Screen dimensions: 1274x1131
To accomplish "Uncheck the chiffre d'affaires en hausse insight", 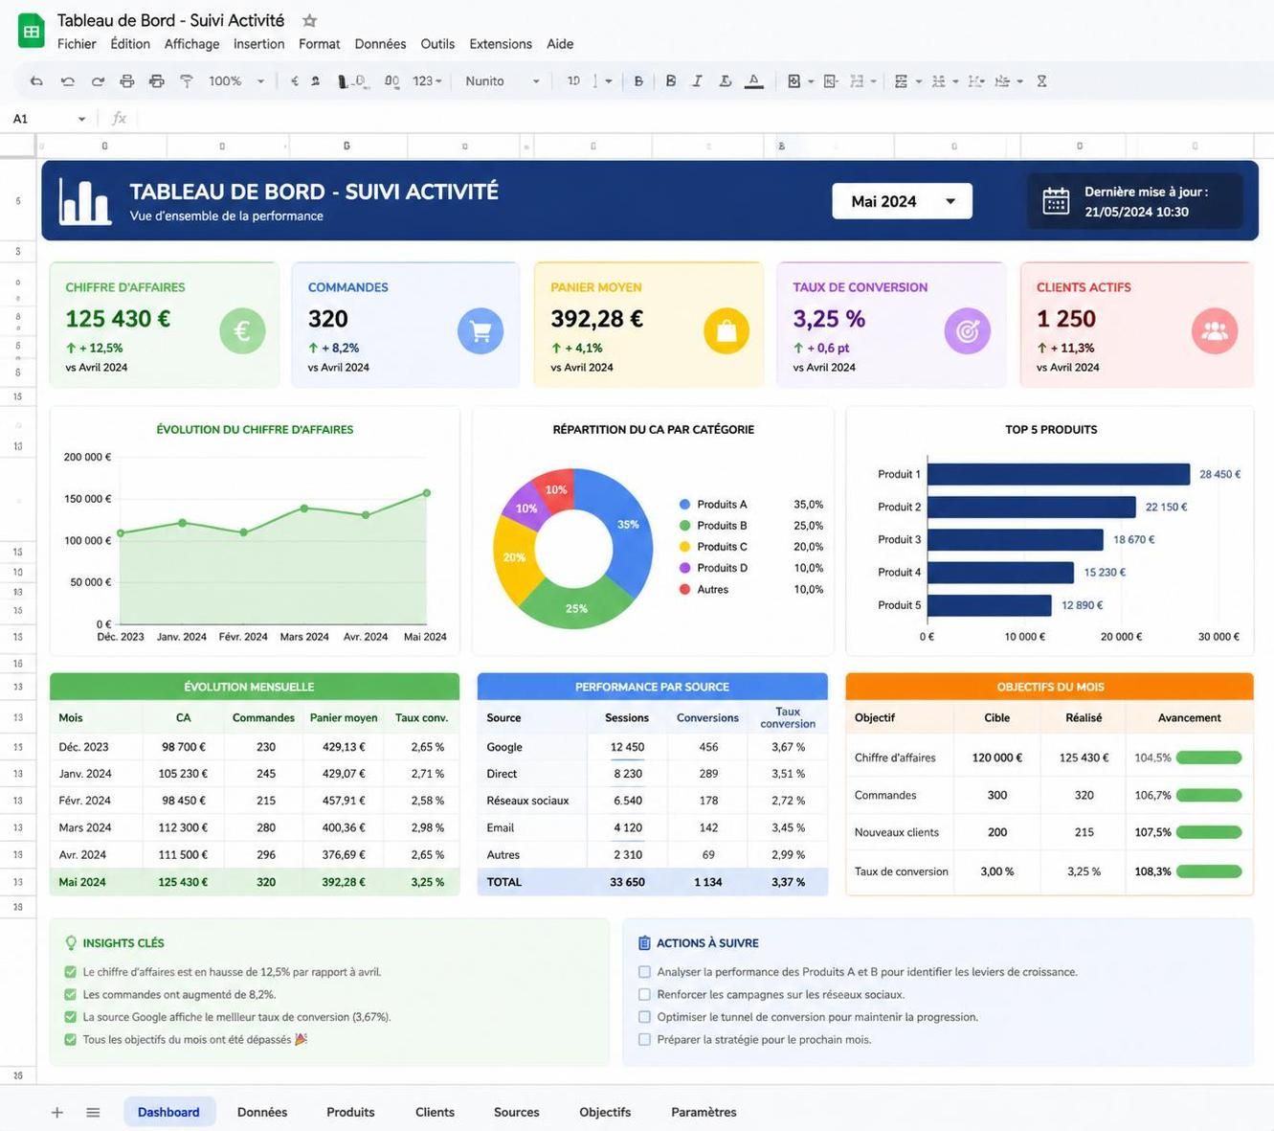I will tap(70, 971).
